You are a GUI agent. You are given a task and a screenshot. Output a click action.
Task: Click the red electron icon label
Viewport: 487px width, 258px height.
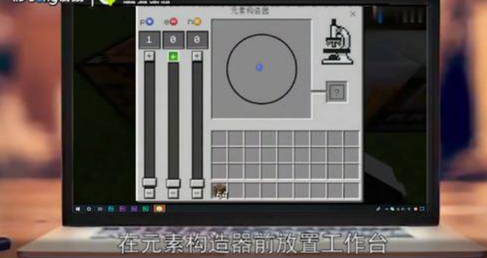click(173, 21)
